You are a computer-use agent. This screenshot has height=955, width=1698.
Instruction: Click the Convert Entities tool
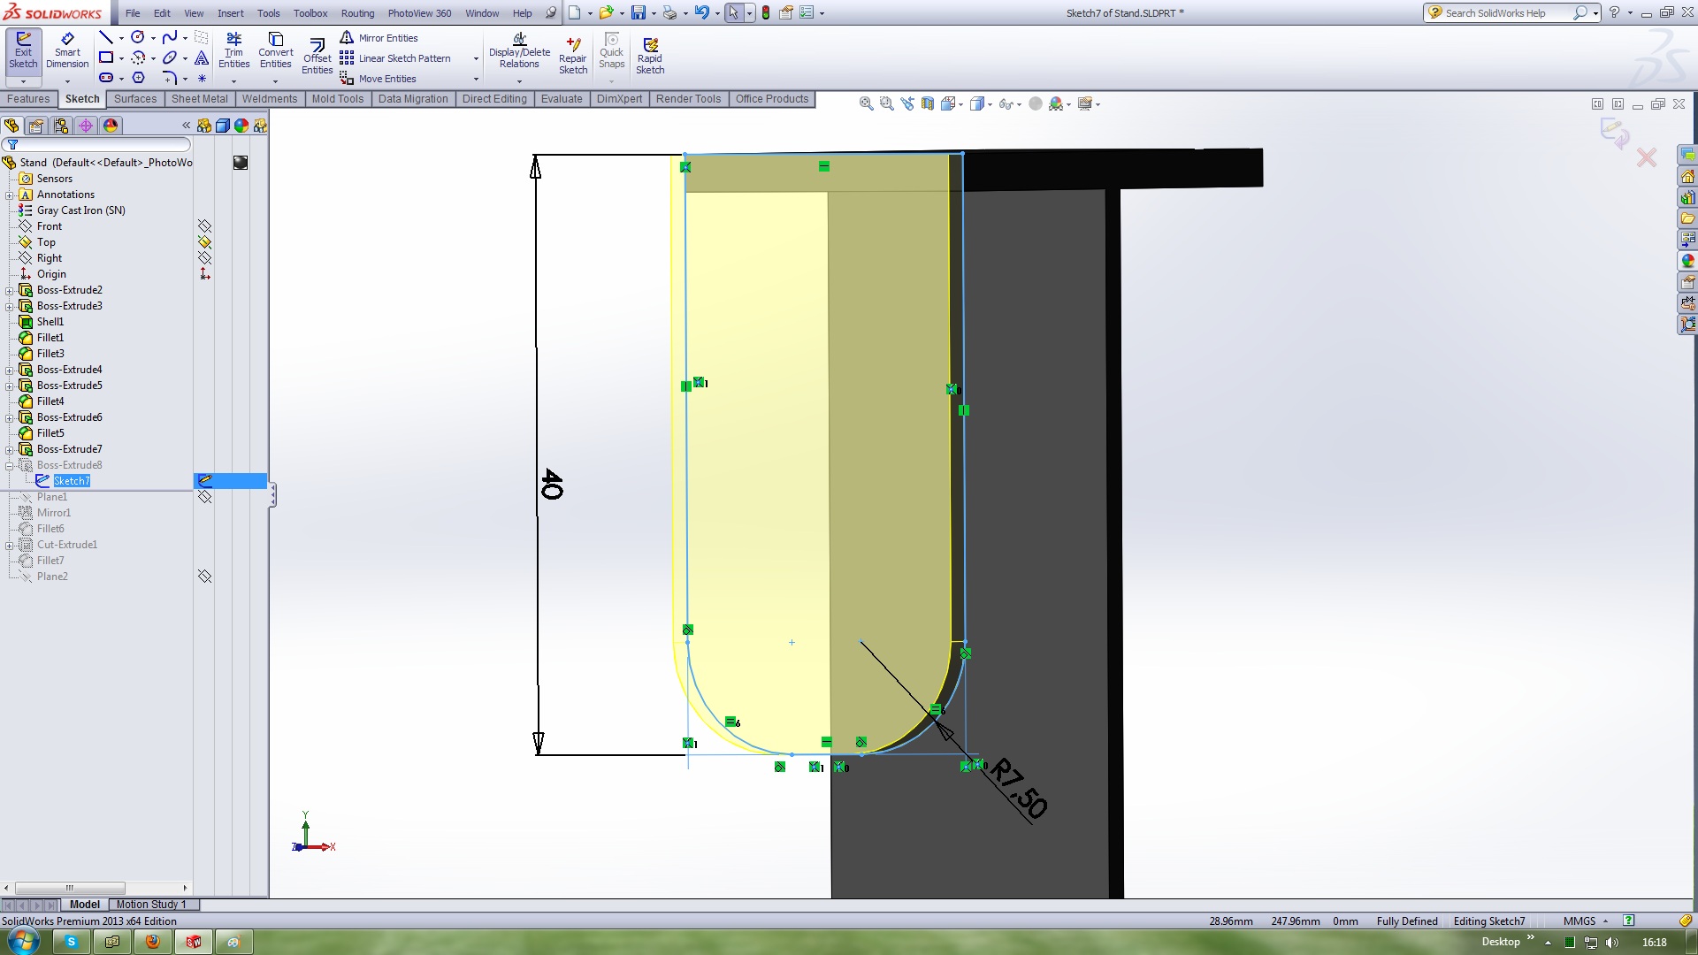(x=275, y=50)
